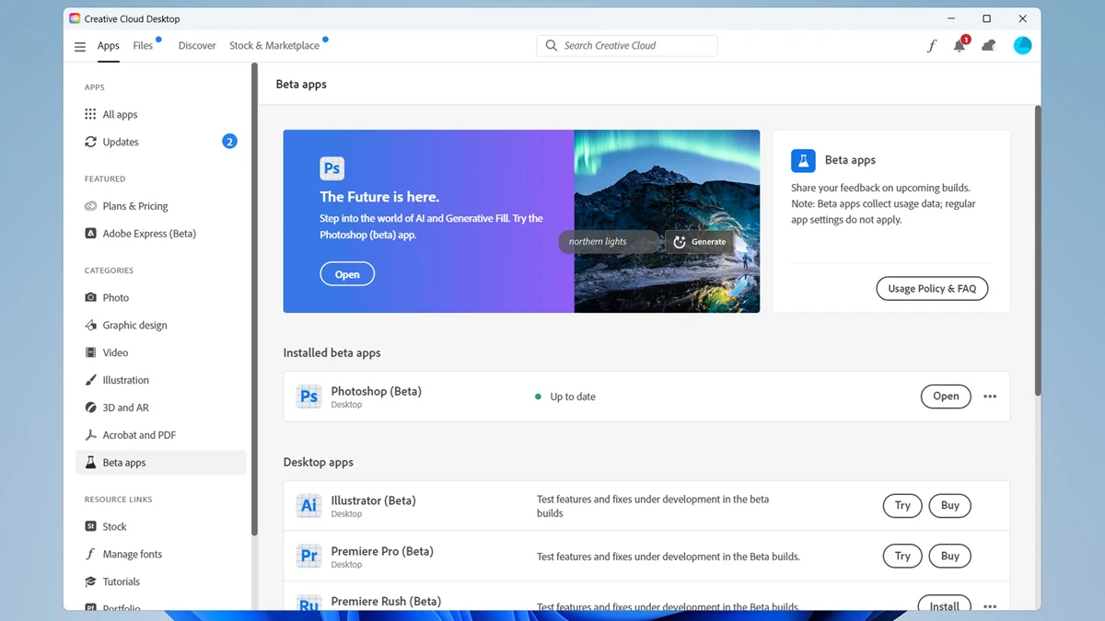Image resolution: width=1105 pixels, height=621 pixels.
Task: Select the All apps grid icon
Action: tap(90, 114)
